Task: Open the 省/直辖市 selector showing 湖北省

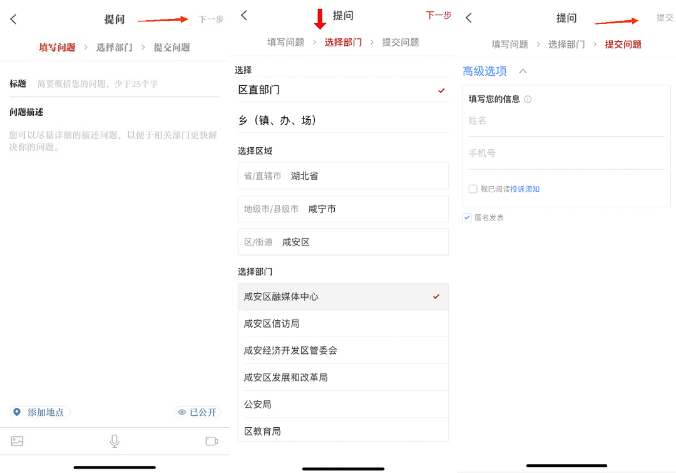Action: [x=343, y=175]
